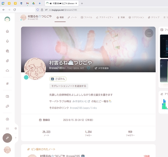The height and width of the screenshot is (157, 168).
Task: Click the activity bar chart in right panel
Action: click(164, 104)
